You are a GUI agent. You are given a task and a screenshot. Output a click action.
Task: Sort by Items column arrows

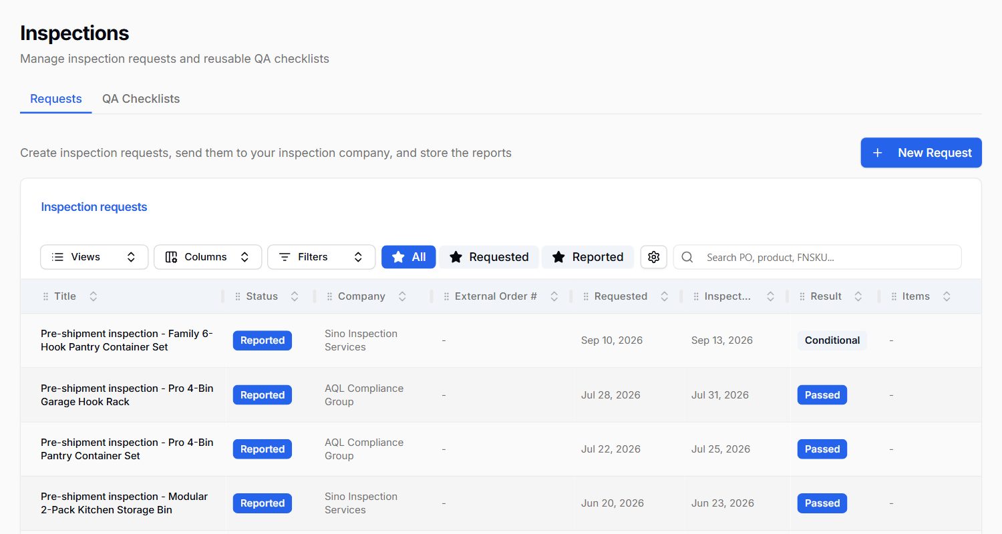click(947, 296)
